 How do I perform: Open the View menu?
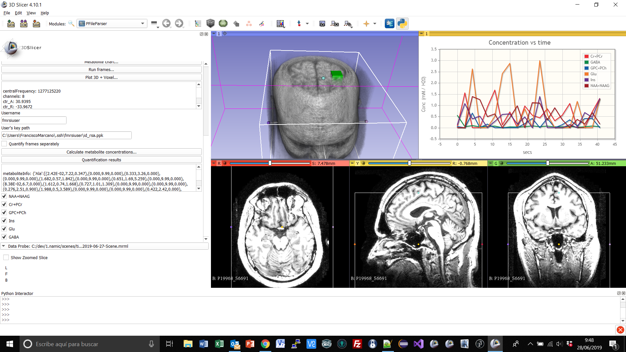(31, 13)
